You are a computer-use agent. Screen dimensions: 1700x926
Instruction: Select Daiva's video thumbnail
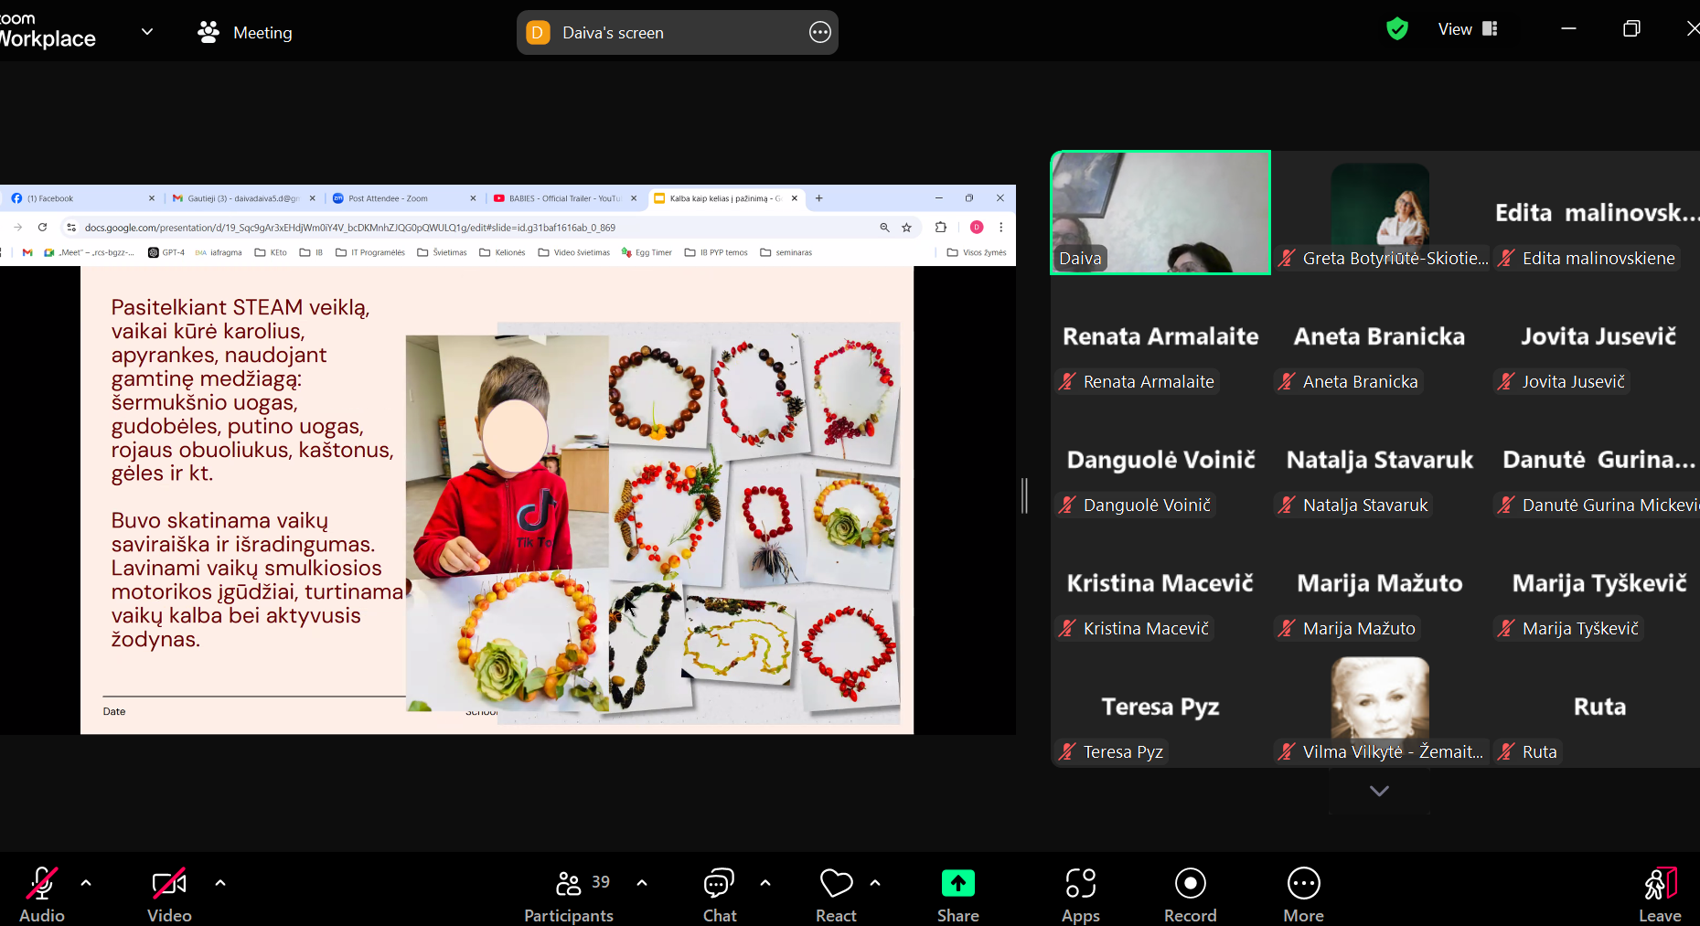(x=1160, y=212)
